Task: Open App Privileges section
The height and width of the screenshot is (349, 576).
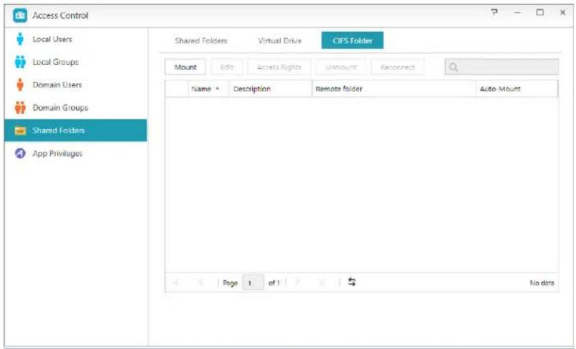Action: click(x=76, y=153)
